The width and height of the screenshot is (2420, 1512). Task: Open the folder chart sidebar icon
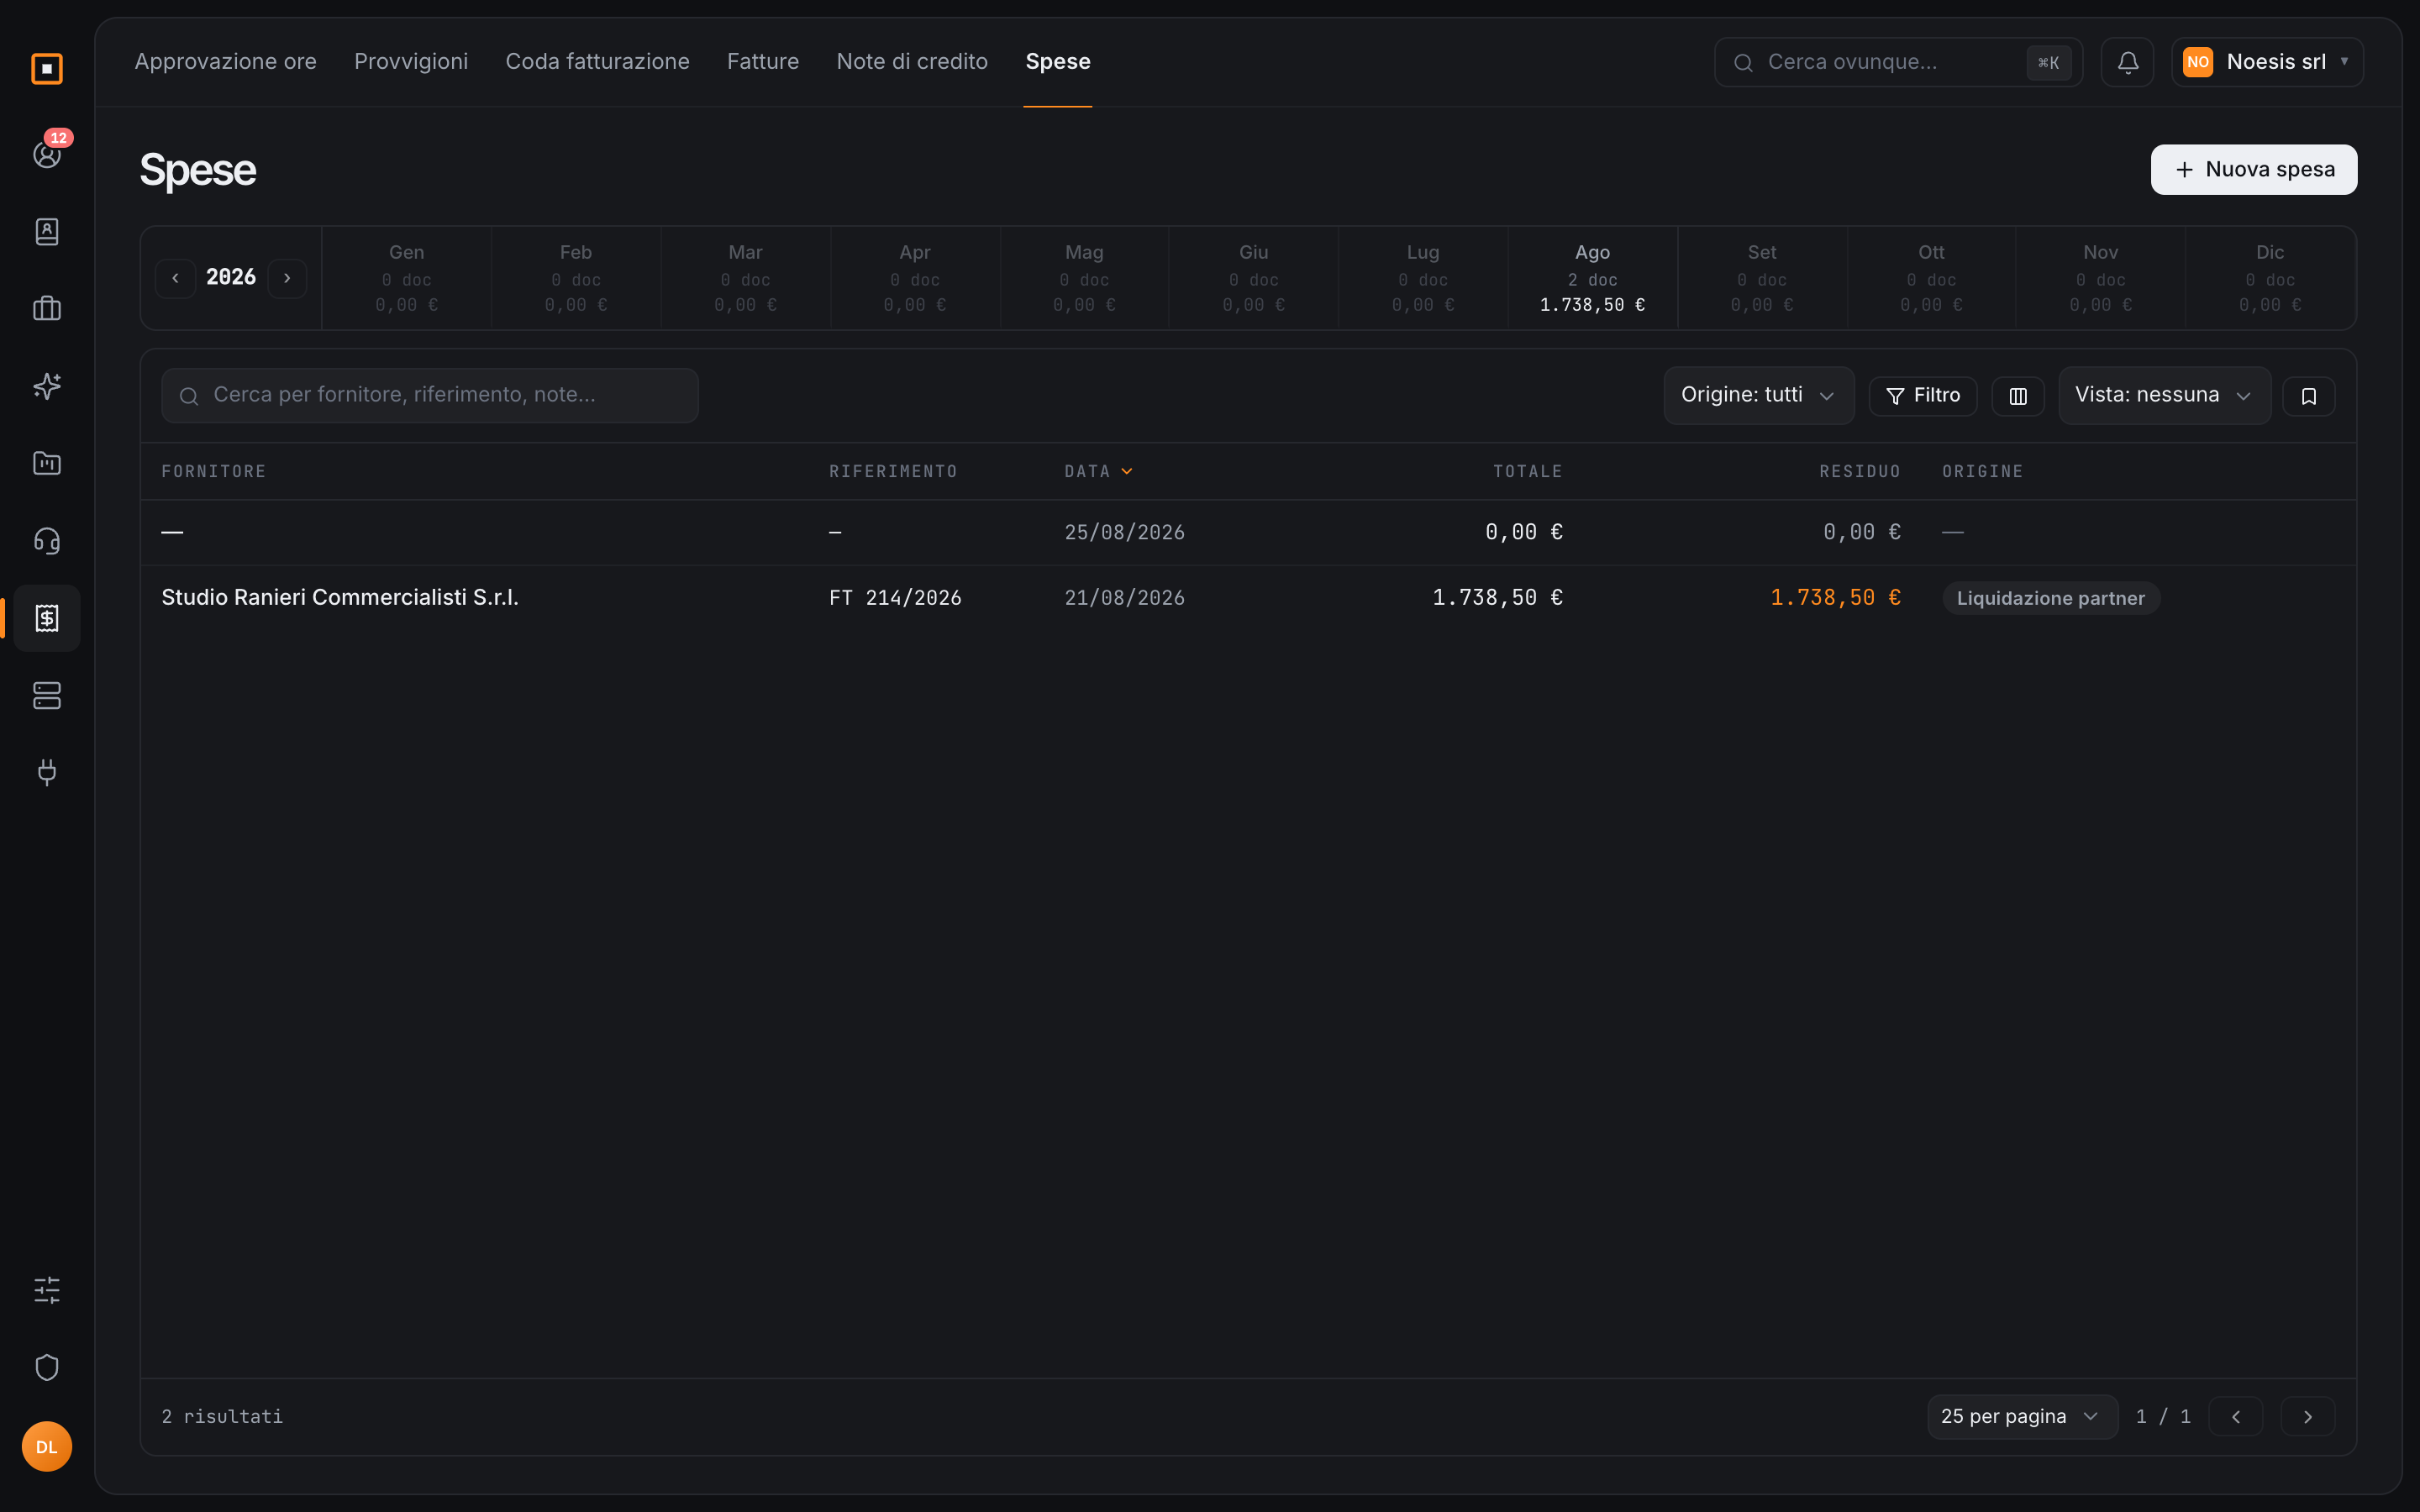click(x=47, y=463)
